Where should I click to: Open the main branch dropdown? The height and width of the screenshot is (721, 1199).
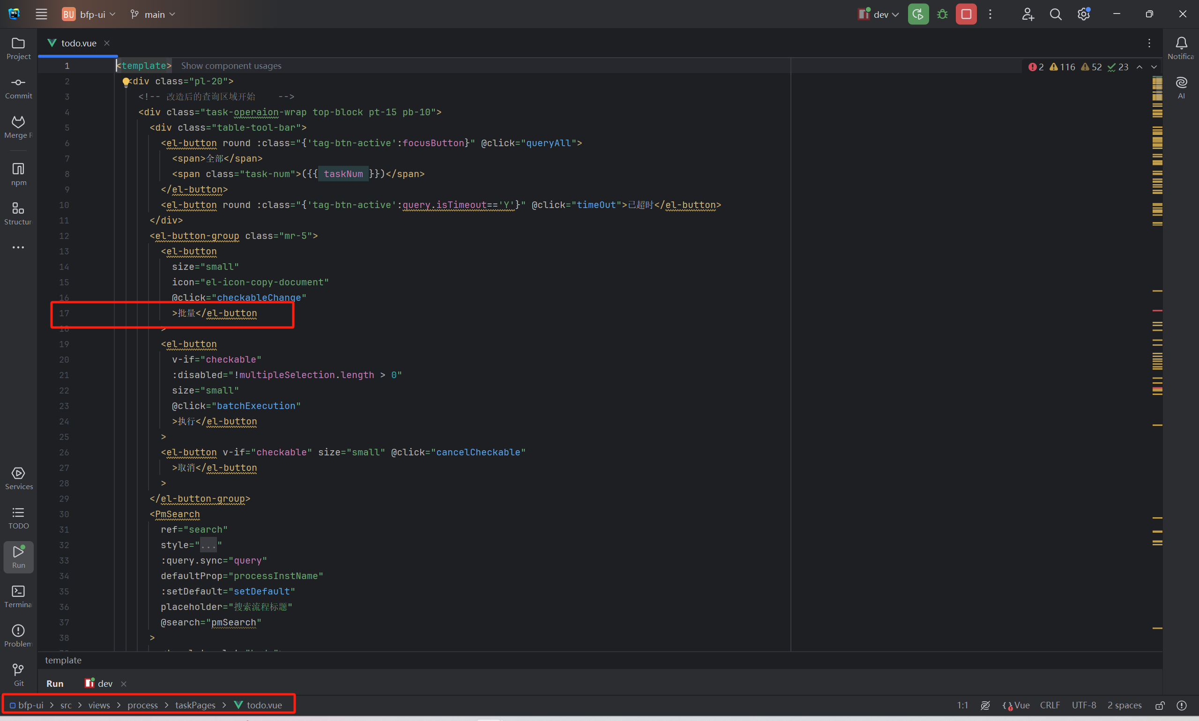pos(155,14)
